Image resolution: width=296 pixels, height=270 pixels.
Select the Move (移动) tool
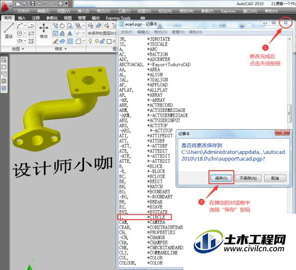coord(44,31)
